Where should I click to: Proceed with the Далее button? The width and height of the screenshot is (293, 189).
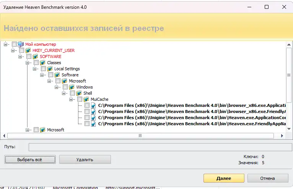(x=224, y=178)
